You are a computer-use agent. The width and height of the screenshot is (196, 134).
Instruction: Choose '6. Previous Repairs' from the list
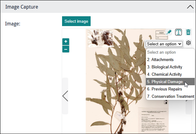pos(164,89)
